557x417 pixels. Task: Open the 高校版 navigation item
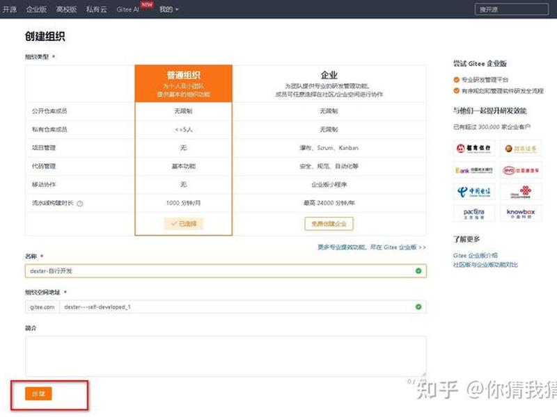coord(66,9)
